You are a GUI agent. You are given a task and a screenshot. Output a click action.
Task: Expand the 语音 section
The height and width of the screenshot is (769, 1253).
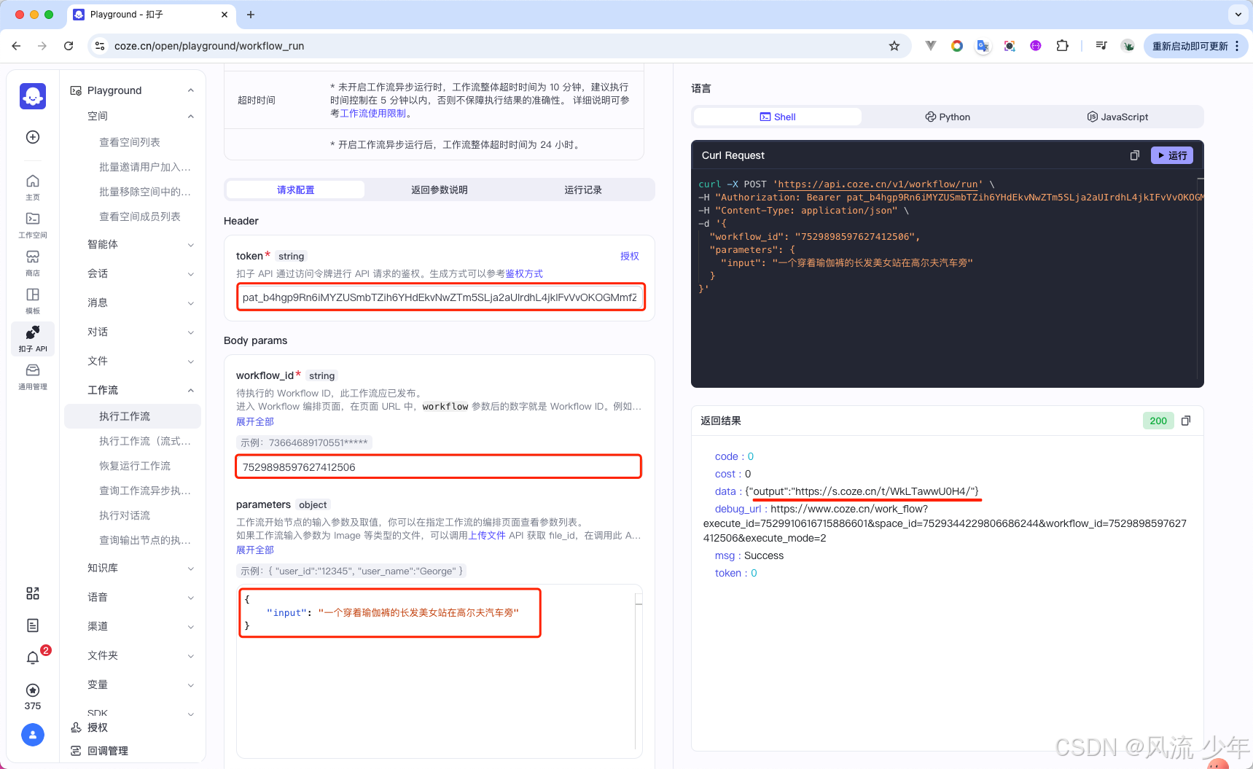click(x=191, y=597)
